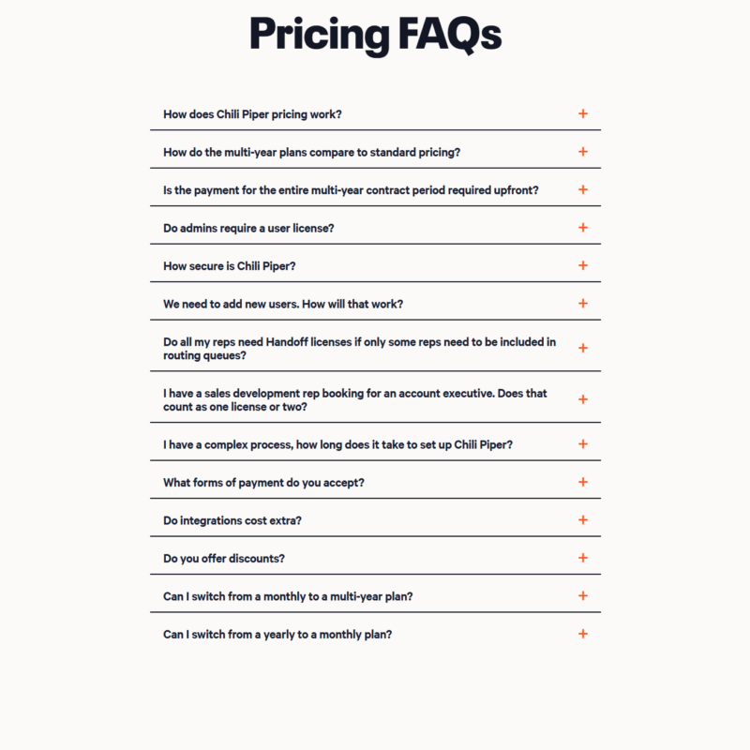This screenshot has width=750, height=750.
Task: Click plus icon beside "What forms of payment do you accept?"
Action: click(x=582, y=482)
